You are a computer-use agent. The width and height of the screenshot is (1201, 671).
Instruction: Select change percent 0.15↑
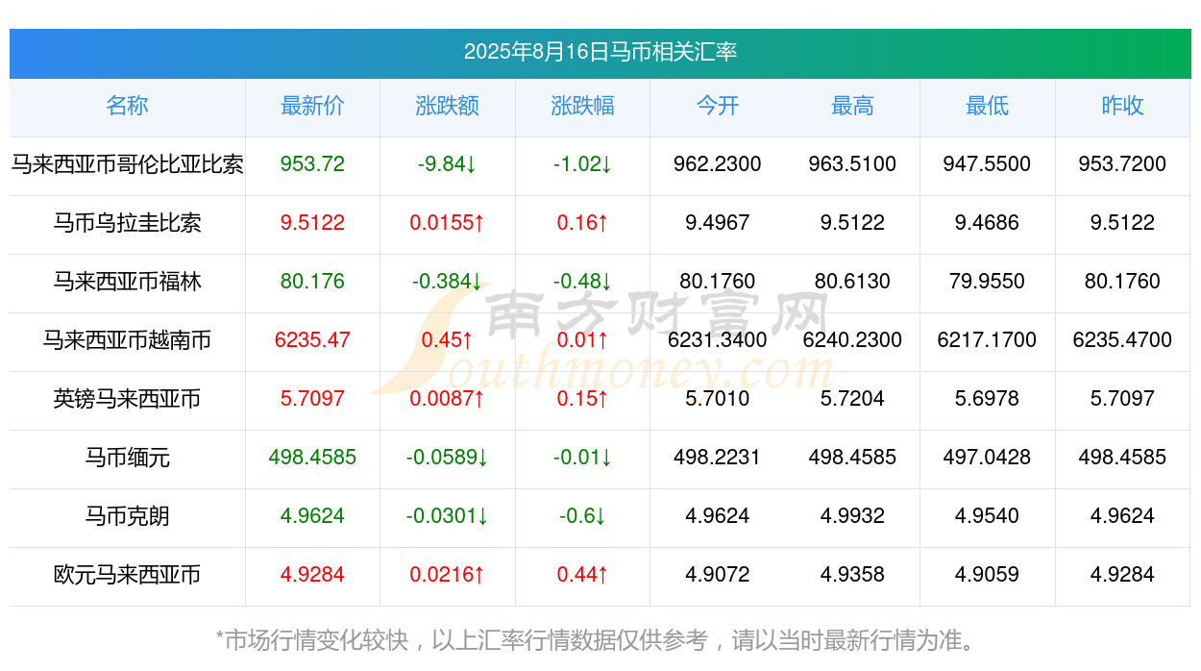tap(582, 399)
